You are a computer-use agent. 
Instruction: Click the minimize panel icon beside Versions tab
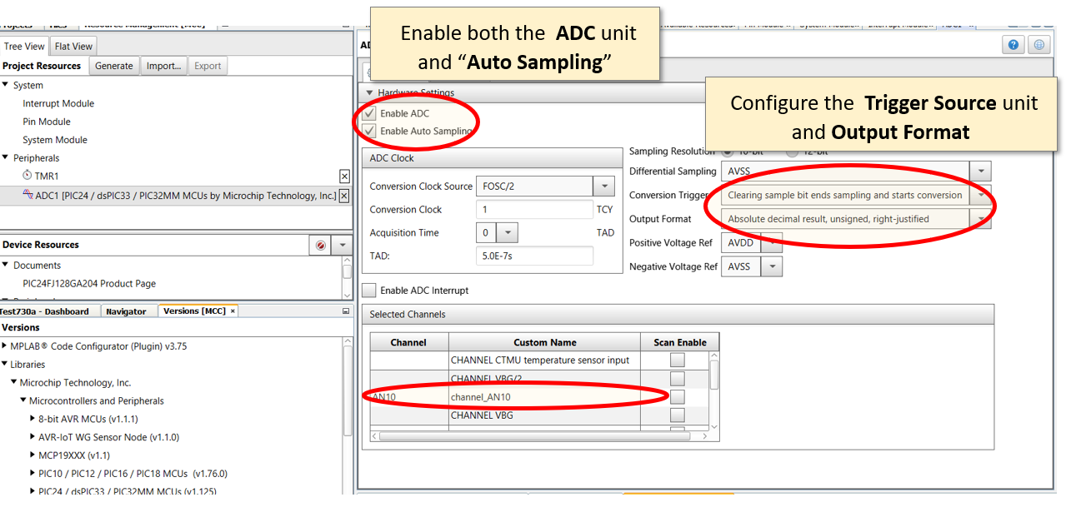344,310
